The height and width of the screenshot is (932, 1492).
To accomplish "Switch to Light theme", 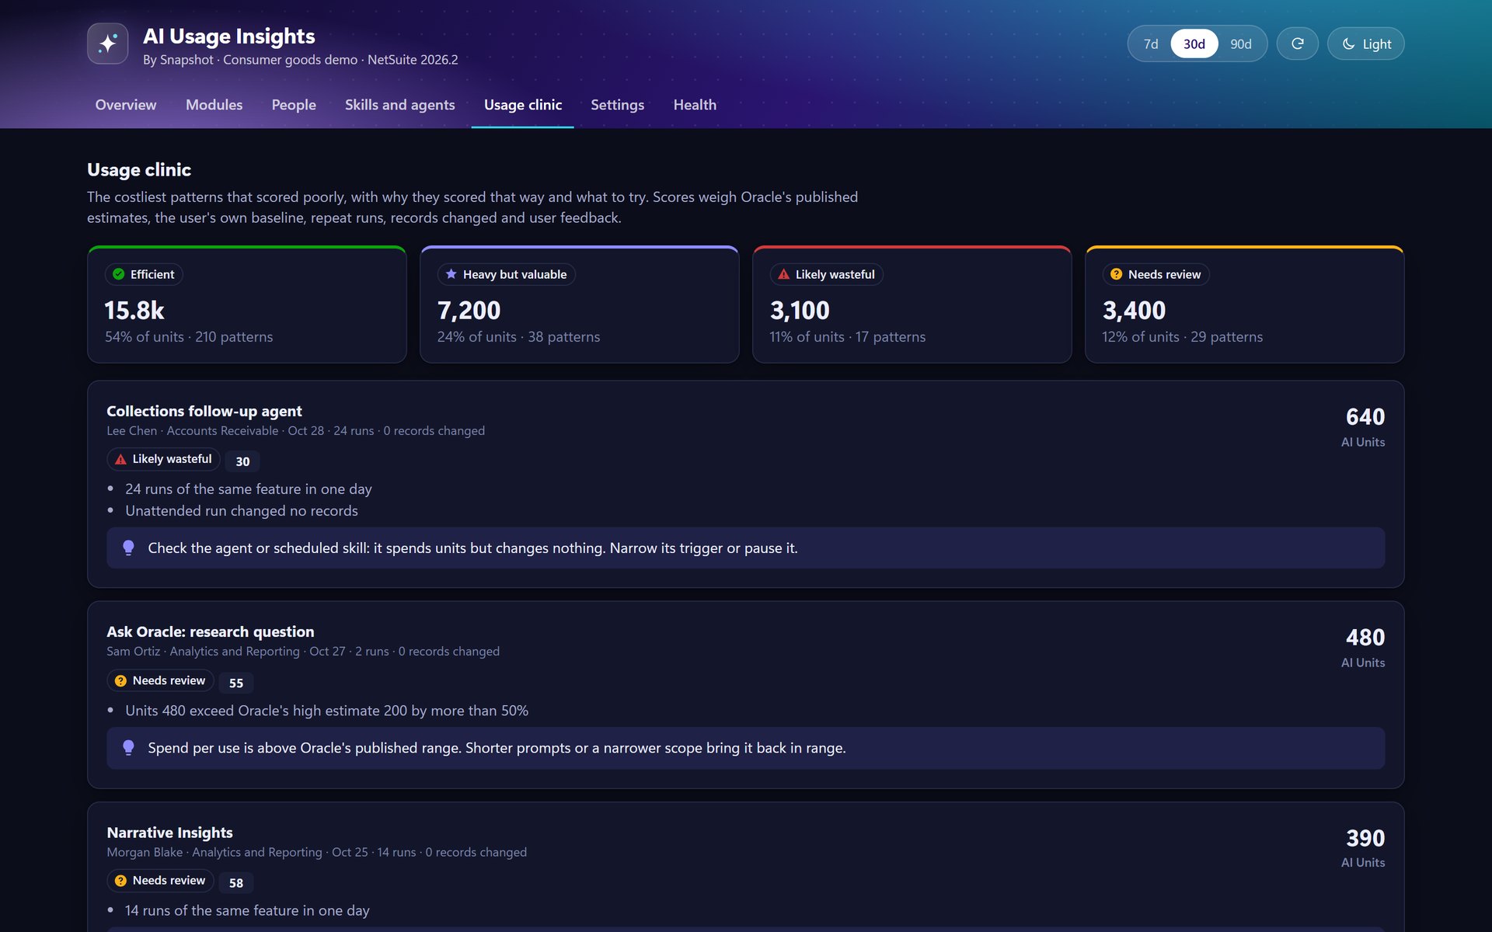I will tap(1365, 43).
